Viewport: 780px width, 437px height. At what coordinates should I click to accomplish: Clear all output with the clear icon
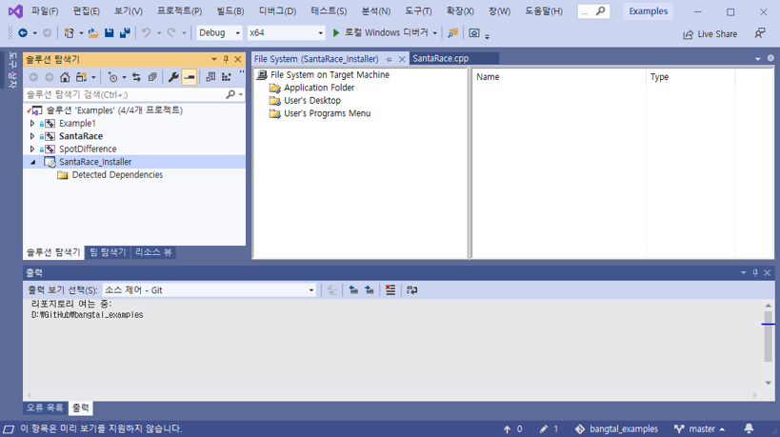click(x=390, y=290)
